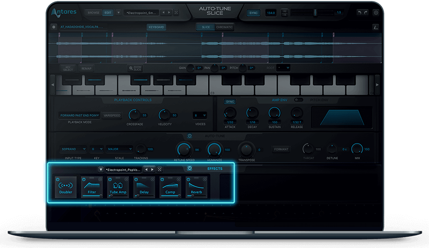Open the Comp effect module
The height and width of the screenshot is (248, 429).
point(170,187)
